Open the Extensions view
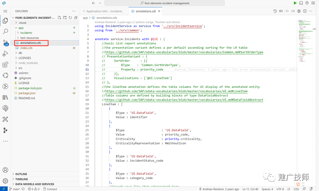The height and width of the screenshot is (191, 319). coord(5,65)
